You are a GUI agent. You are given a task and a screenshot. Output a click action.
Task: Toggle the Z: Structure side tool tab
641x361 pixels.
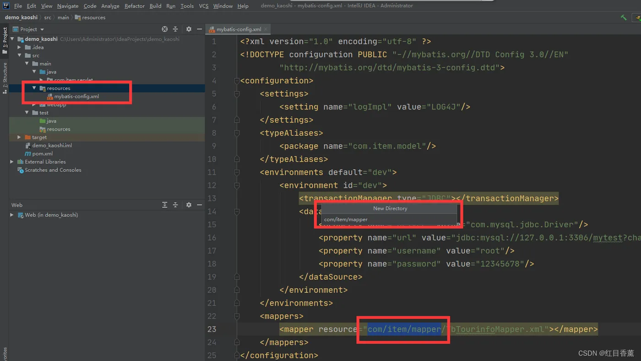point(5,78)
